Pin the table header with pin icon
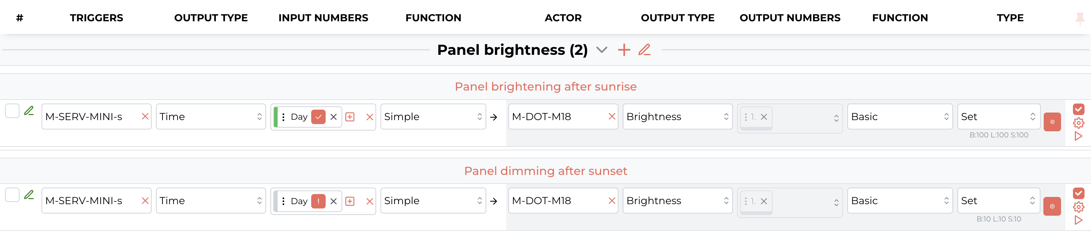 click(1080, 18)
